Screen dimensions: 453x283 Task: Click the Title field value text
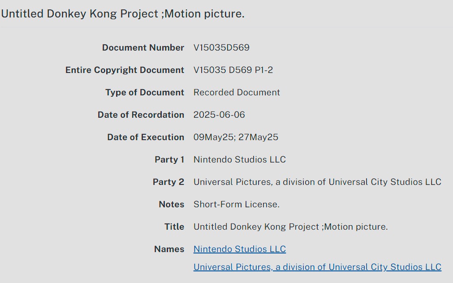[290, 227]
